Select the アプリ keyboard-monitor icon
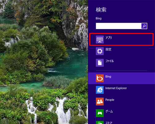 click(100, 39)
